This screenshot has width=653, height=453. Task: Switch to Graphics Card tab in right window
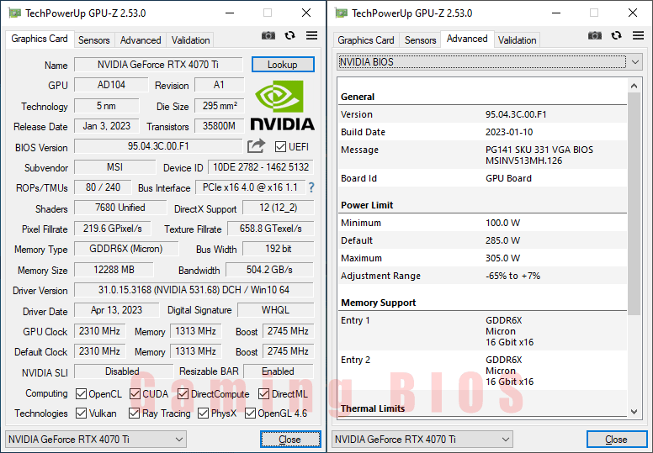point(366,40)
